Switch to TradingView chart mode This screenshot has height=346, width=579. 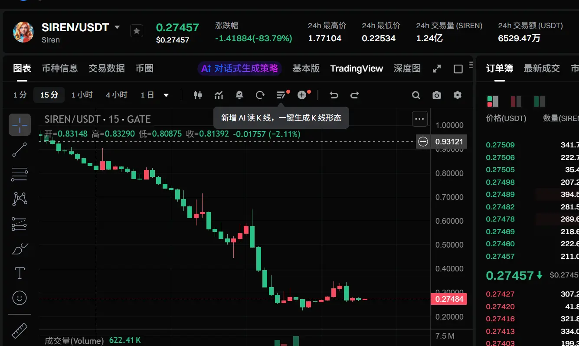[x=357, y=69]
